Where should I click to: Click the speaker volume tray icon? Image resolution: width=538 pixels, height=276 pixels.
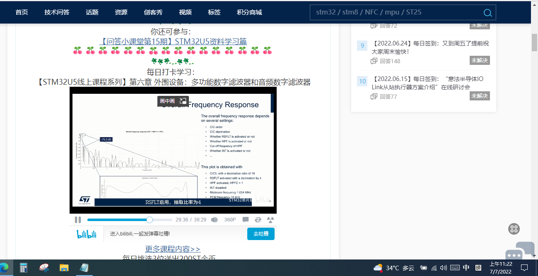444,268
